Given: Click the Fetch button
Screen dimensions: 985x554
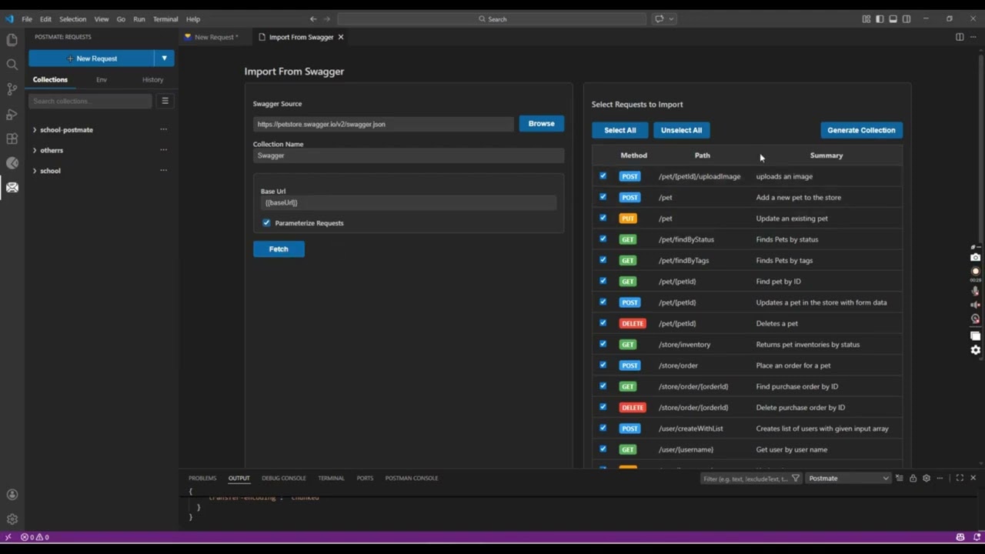Looking at the screenshot, I should coord(279,249).
